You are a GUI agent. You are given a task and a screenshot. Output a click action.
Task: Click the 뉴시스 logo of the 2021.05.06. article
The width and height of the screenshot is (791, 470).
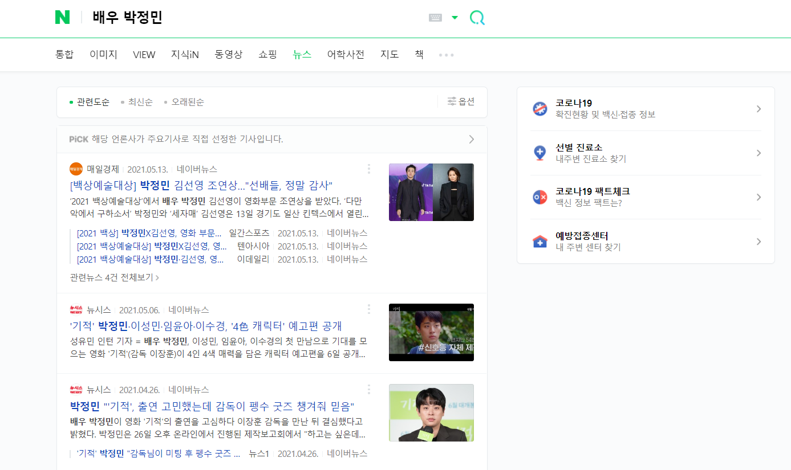coord(76,310)
